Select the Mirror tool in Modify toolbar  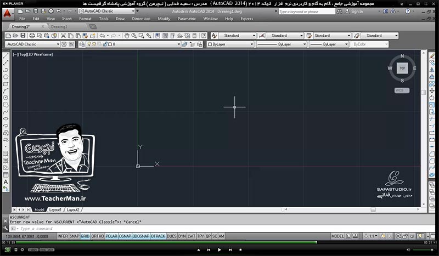pyautogui.click(x=432, y=70)
